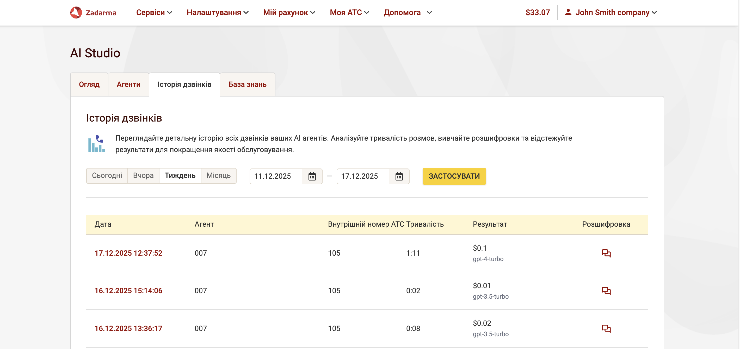Expand the Сервіси menu
The width and height of the screenshot is (740, 349).
(x=154, y=13)
